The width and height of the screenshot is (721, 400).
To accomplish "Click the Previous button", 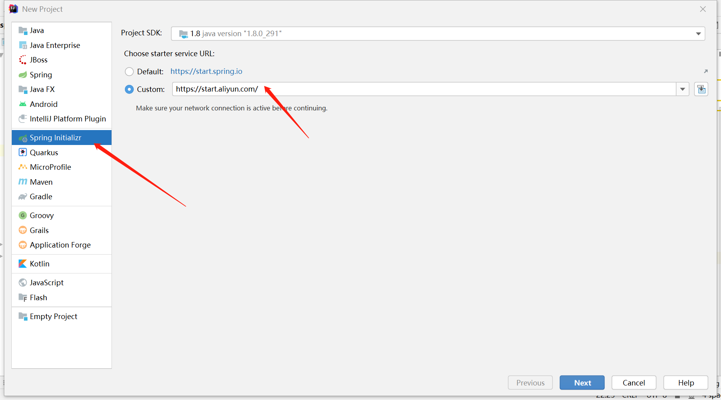I will pos(530,383).
